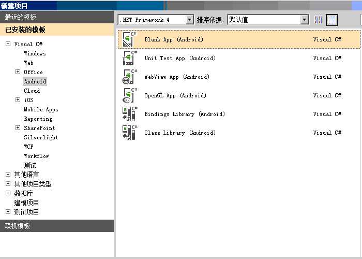Select the Office category label

[x=33, y=72]
